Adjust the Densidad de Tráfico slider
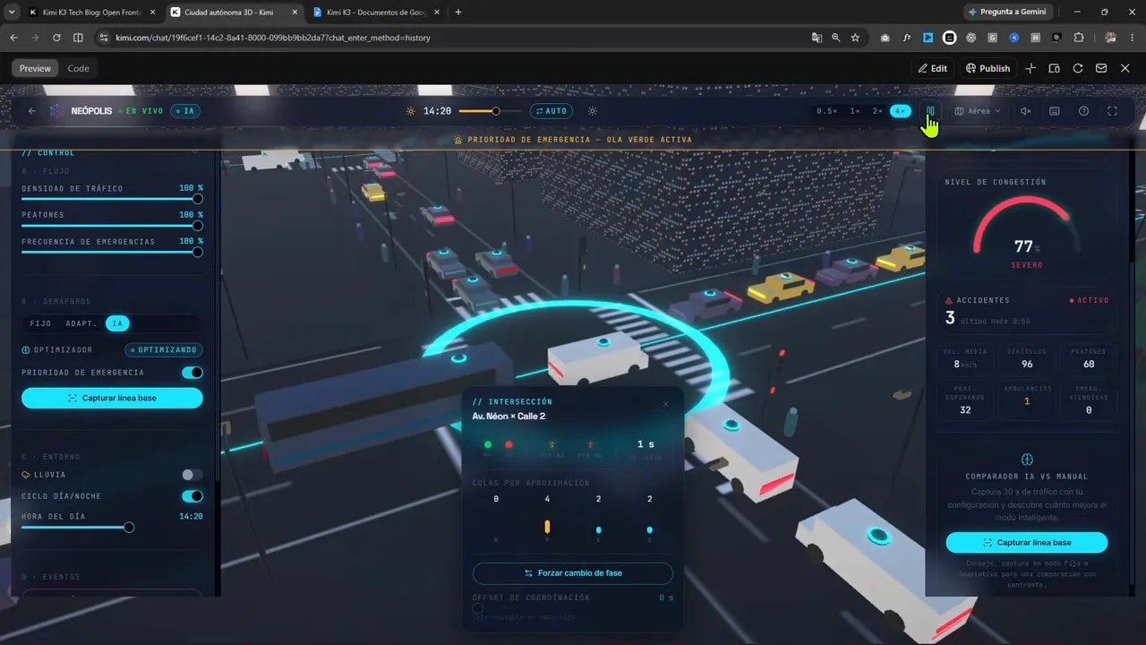1146x645 pixels. (112, 199)
